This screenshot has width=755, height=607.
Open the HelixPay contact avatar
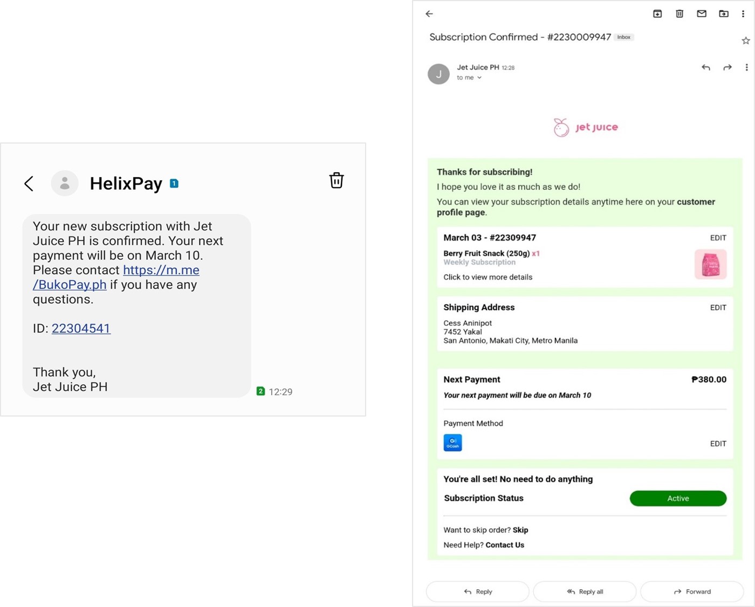tap(65, 183)
